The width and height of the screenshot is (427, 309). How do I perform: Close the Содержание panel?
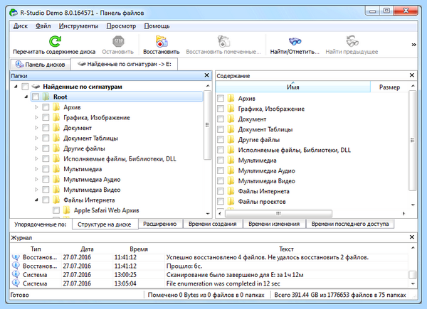(x=412, y=75)
